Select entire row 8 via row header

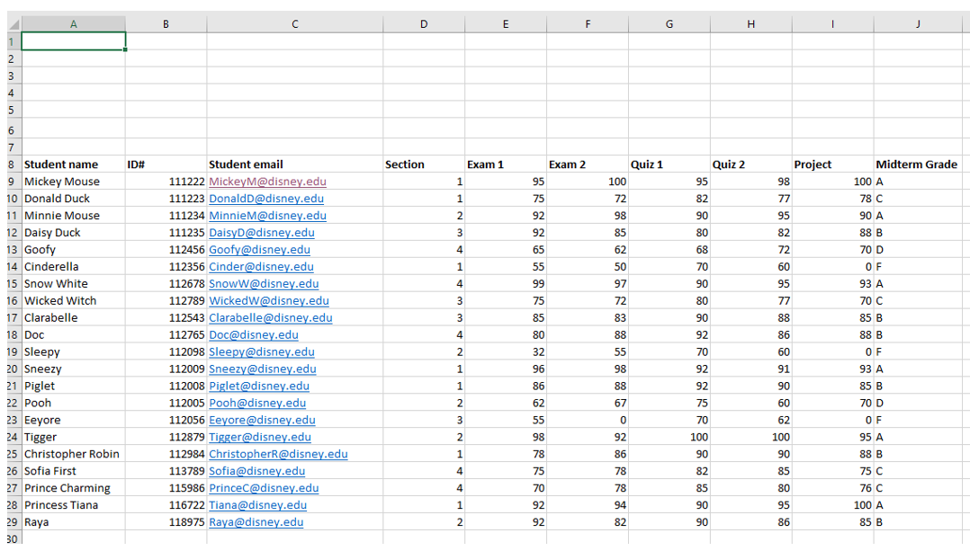pos(11,164)
